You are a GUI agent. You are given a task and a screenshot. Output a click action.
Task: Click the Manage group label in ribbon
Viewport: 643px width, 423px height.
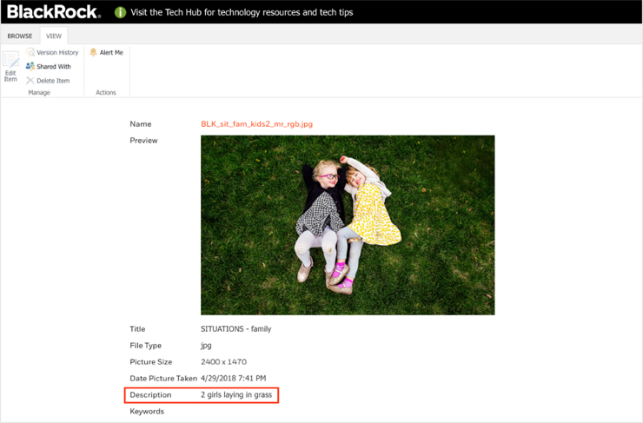(39, 93)
